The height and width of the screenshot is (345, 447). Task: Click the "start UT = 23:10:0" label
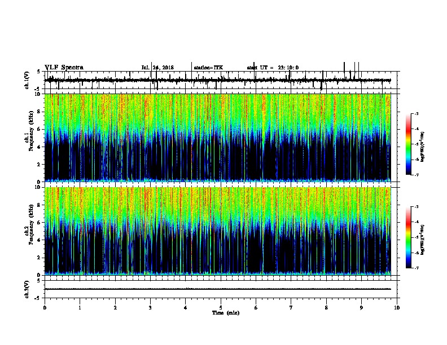pos(273,68)
